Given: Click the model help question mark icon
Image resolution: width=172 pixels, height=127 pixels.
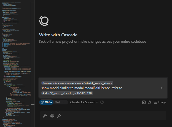Looking at the screenshot, I should tap(102, 102).
